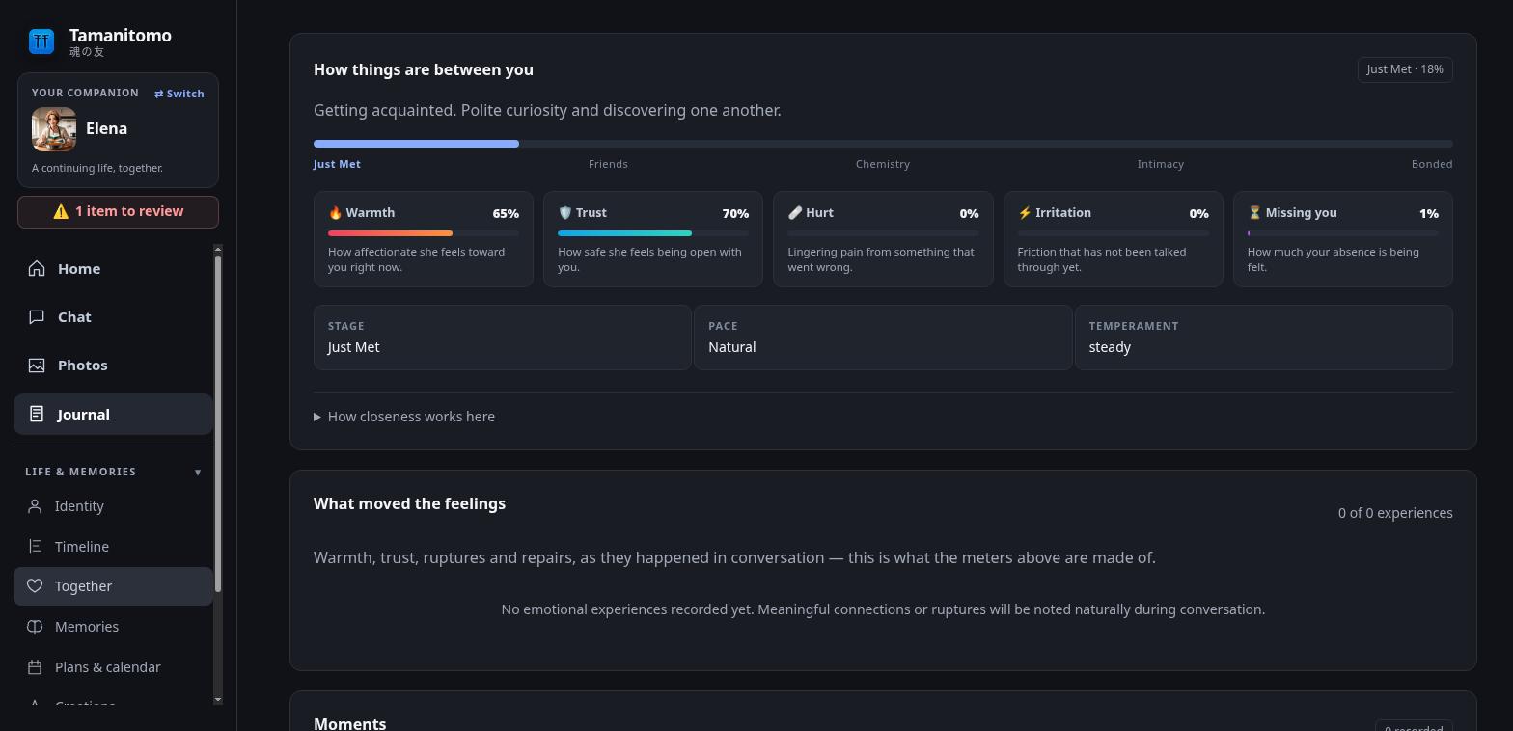This screenshot has height=731, width=1513.
Task: Open Memories in the sidebar
Action: (x=113, y=627)
